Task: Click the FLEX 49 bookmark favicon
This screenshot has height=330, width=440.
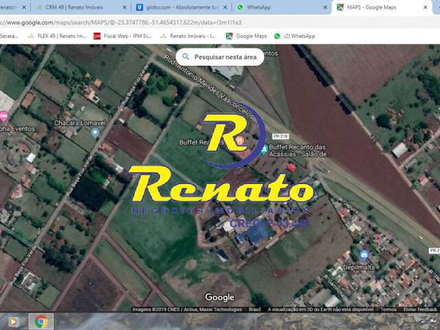Action: [x=30, y=36]
